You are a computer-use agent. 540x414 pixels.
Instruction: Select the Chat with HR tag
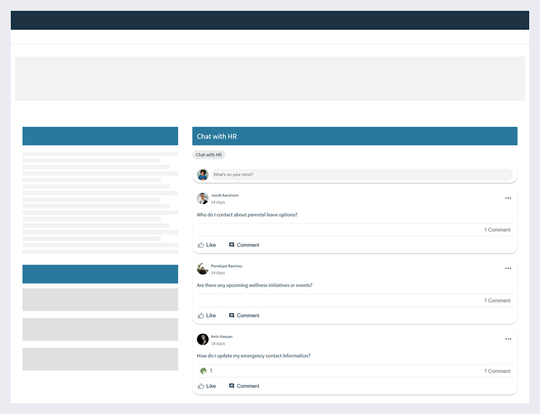pyautogui.click(x=208, y=155)
